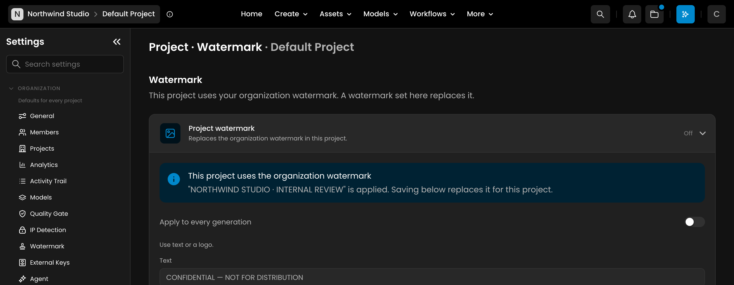This screenshot has height=285, width=734.
Task: Click "Use text or a logo." text
Action: click(186, 245)
